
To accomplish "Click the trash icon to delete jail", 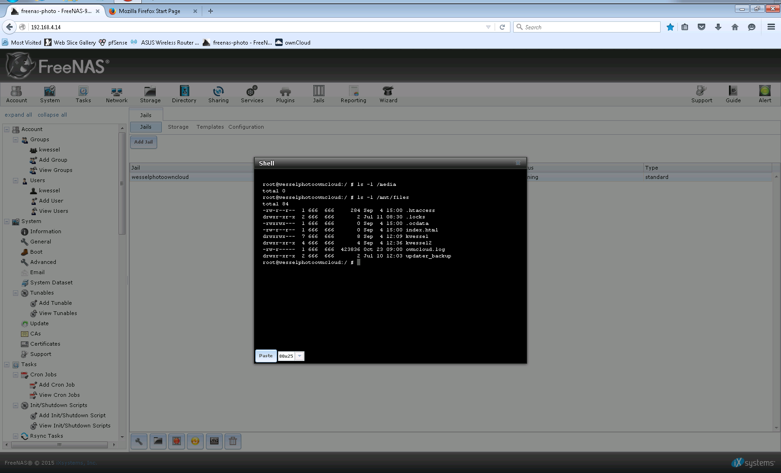I will pyautogui.click(x=233, y=441).
